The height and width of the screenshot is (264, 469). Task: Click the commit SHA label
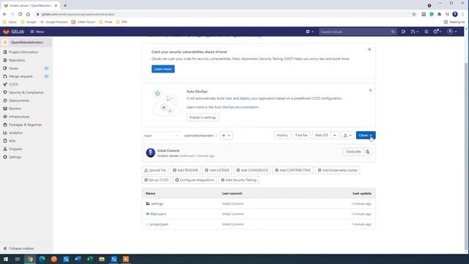pos(353,152)
